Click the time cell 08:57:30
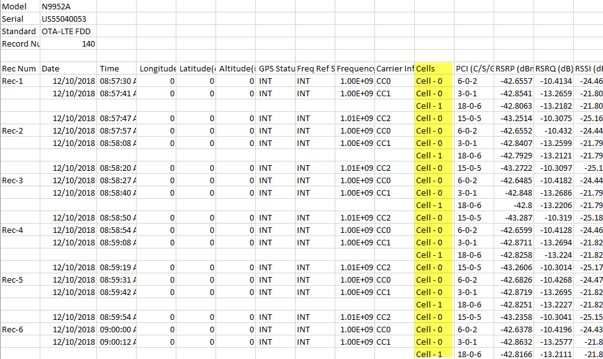This screenshot has height=359, width=603. [x=117, y=81]
